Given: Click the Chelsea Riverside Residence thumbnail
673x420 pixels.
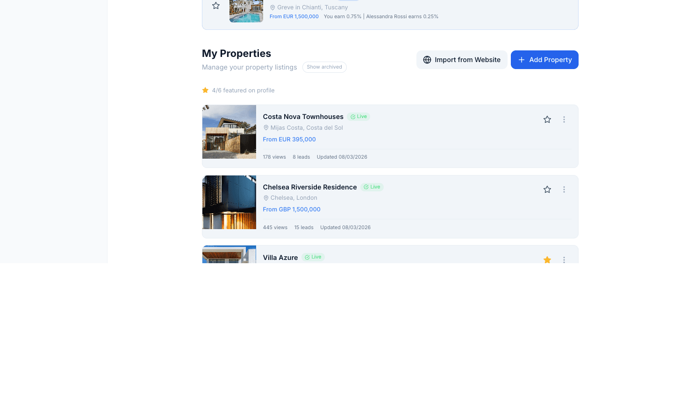Looking at the screenshot, I should [x=229, y=202].
